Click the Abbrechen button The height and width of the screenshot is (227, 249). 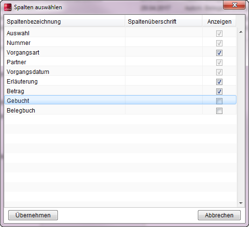click(219, 215)
